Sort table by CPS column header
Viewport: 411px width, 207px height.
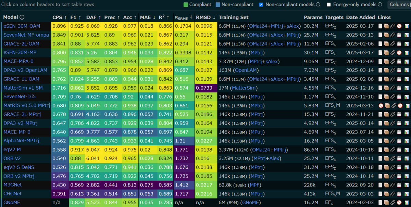tap(60, 17)
